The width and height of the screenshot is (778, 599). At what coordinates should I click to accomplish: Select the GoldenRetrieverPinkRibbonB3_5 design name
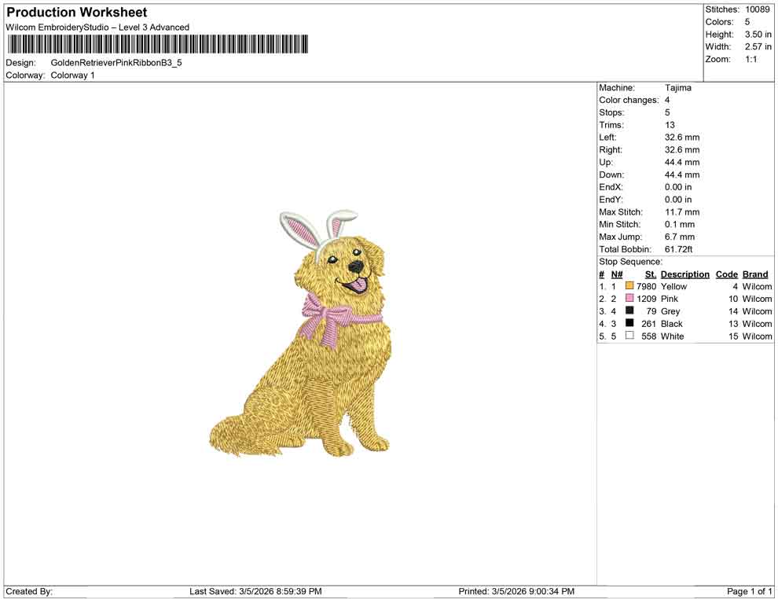pyautogui.click(x=116, y=62)
